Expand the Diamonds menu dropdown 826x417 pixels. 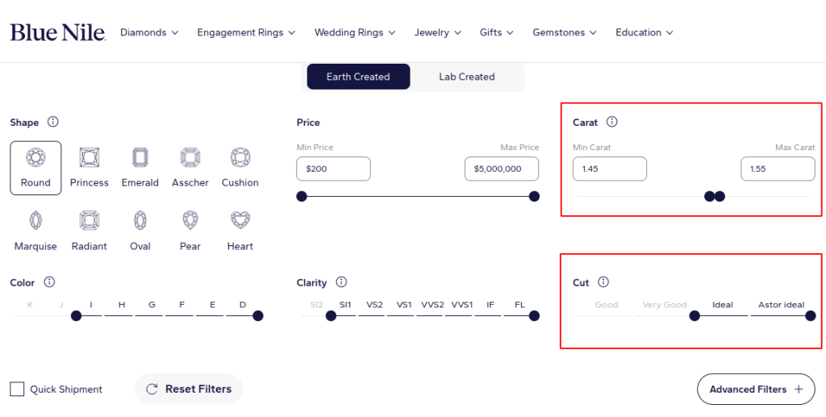pyautogui.click(x=149, y=32)
